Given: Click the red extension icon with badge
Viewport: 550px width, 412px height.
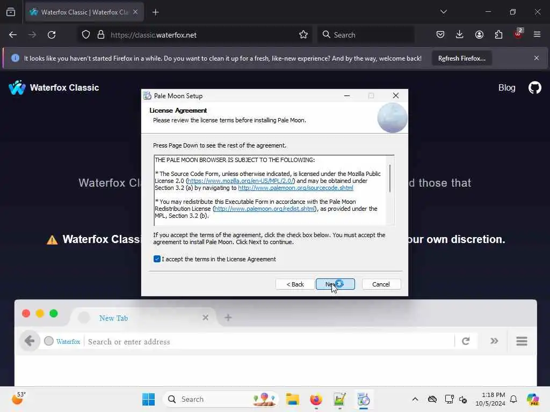Looking at the screenshot, I should [518, 34].
